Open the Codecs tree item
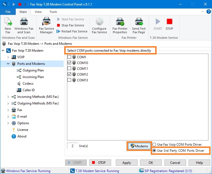Image resolution: width=212 pixels, height=174 pixels. click(28, 84)
